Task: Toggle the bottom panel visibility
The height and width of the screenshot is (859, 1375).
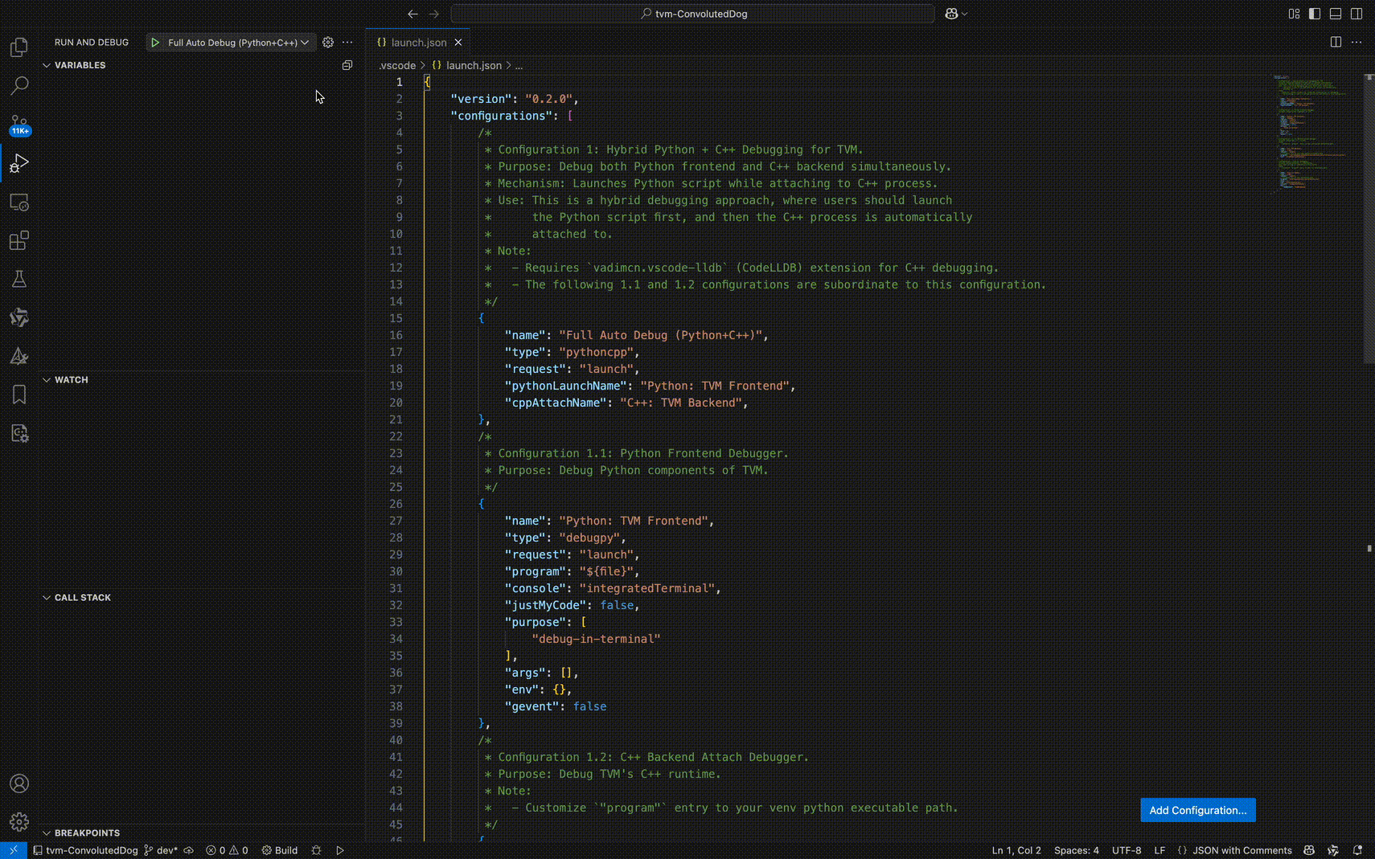Action: pos(1336,14)
